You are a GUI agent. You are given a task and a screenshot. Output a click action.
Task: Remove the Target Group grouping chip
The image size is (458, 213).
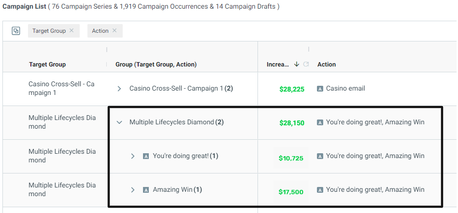point(72,30)
